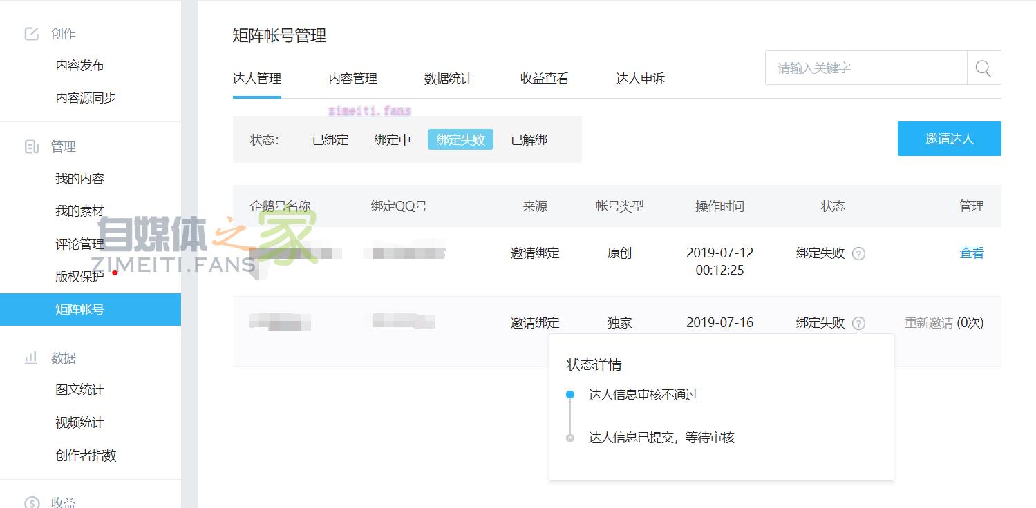Click 邀请绑定 in the 原创 row
This screenshot has width=1036, height=508.
pyautogui.click(x=535, y=253)
